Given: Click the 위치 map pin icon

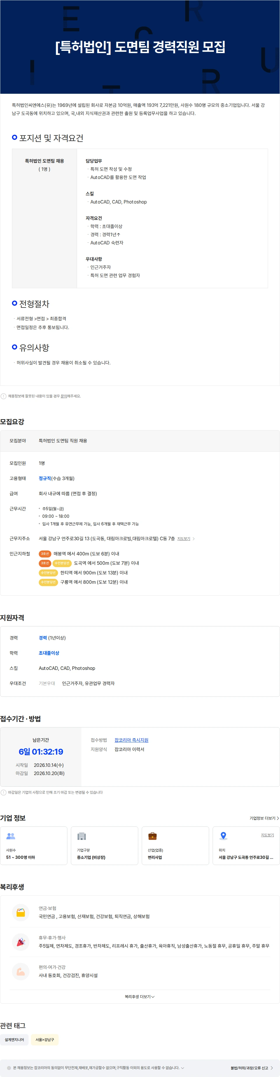Looking at the screenshot, I should click(x=223, y=836).
